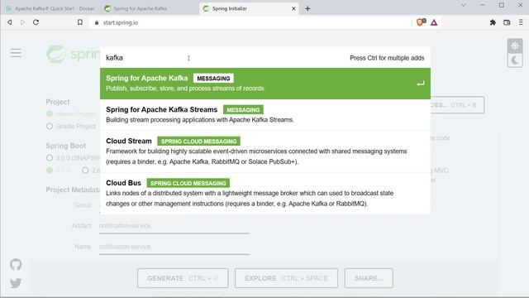This screenshot has height=298, width=529.
Task: Open the browser main menu
Action: point(521,22)
